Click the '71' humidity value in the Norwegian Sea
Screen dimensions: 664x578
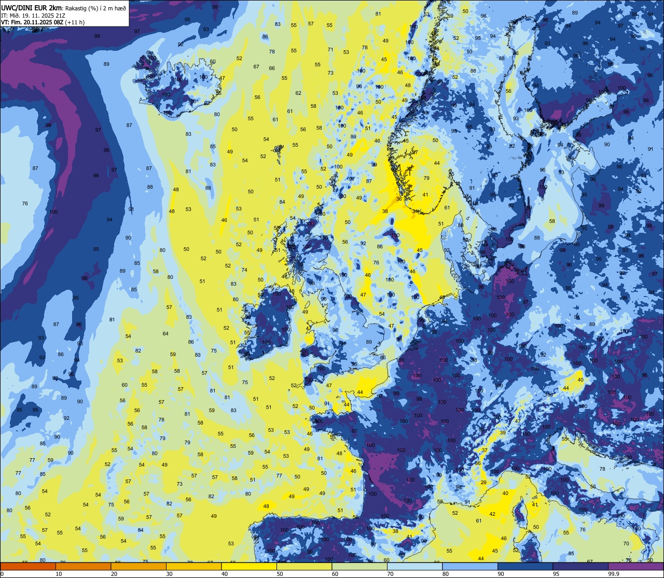(330, 50)
